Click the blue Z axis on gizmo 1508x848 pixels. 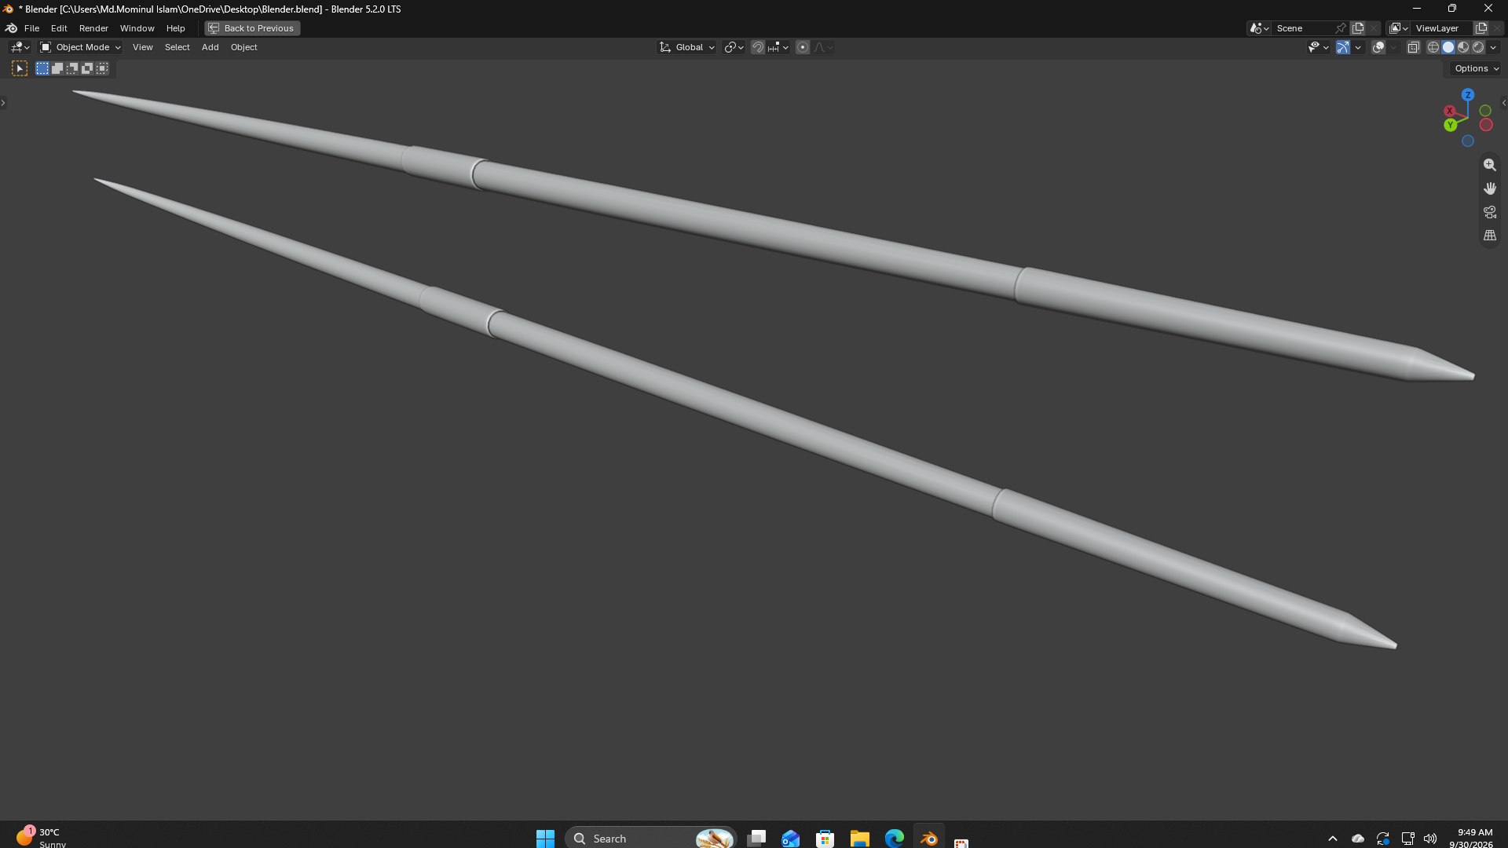(1467, 94)
